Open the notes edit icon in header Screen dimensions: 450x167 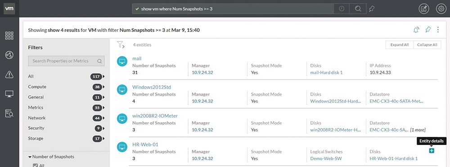423,9
